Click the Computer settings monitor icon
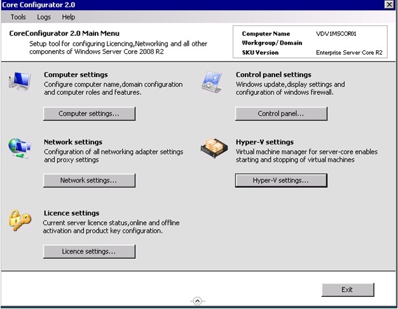The width and height of the screenshot is (398, 309). pyautogui.click(x=20, y=81)
